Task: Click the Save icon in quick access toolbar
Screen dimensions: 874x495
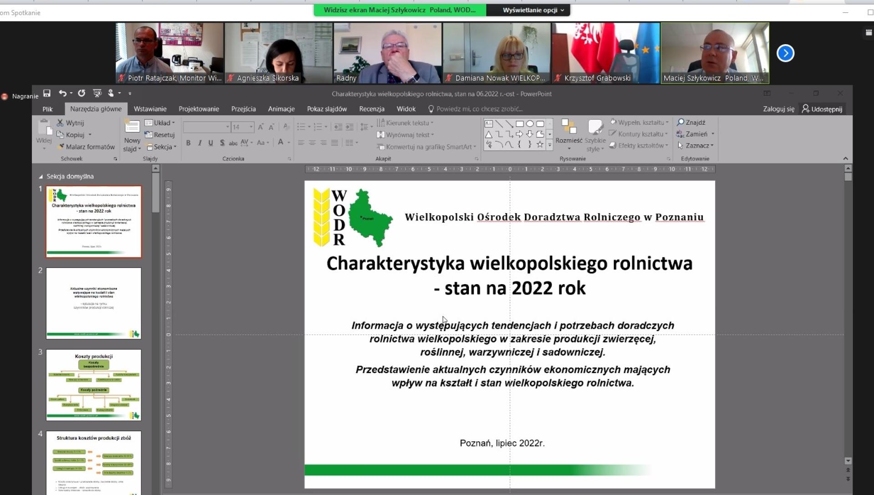Action: tap(47, 93)
